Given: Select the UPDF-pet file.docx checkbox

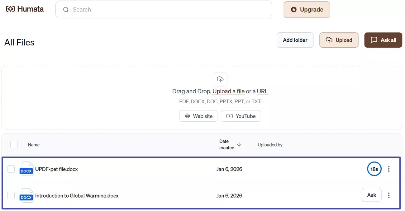Looking at the screenshot, I should [11, 169].
